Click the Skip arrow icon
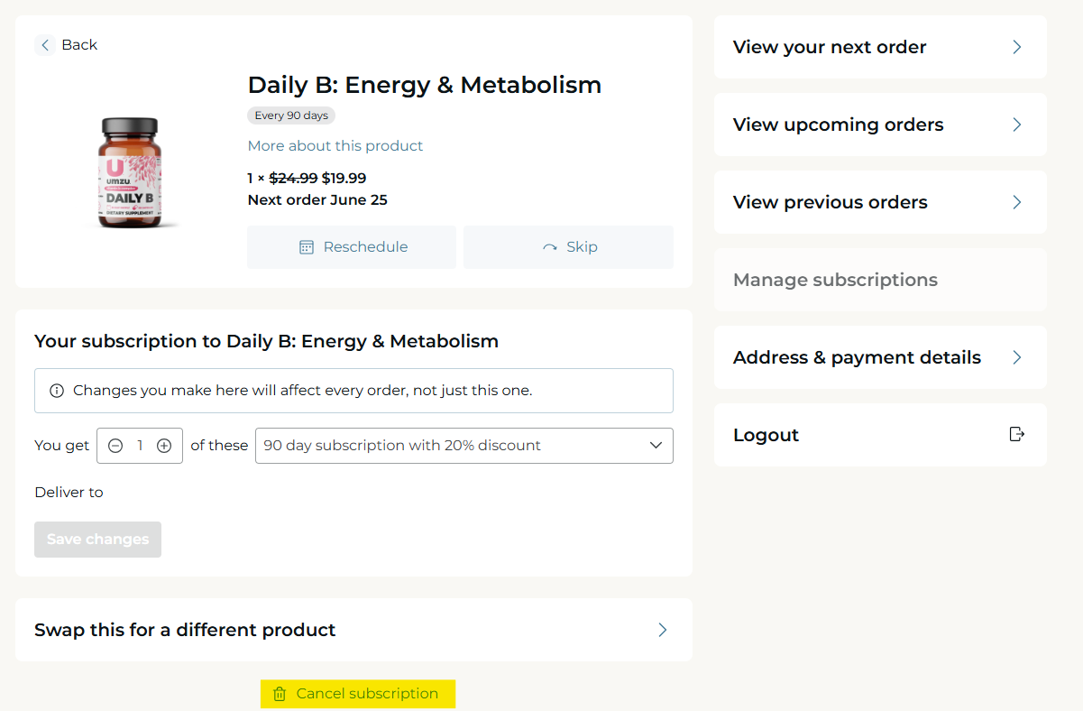 click(550, 247)
